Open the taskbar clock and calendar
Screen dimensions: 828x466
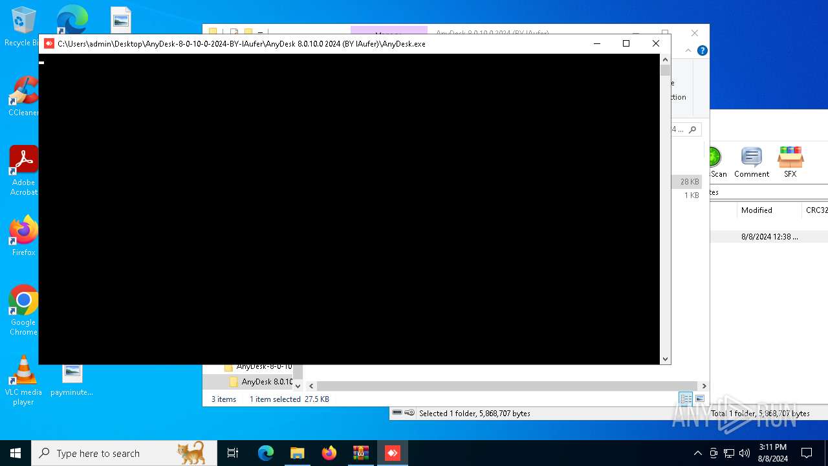click(772, 453)
